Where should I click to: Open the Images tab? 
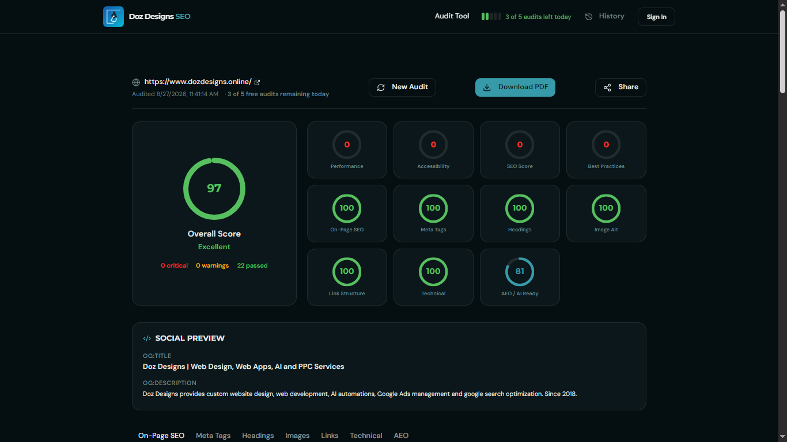[x=297, y=436]
